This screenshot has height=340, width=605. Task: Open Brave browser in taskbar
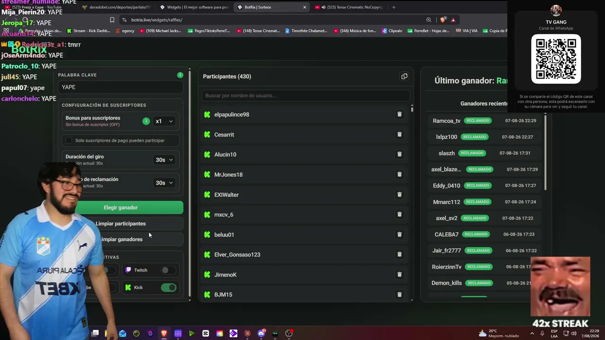point(164,333)
